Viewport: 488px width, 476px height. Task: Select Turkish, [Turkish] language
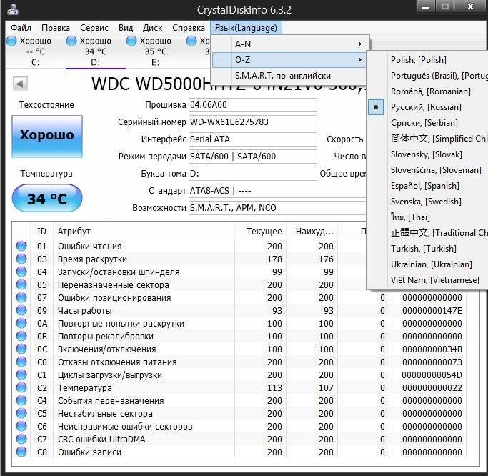(427, 249)
